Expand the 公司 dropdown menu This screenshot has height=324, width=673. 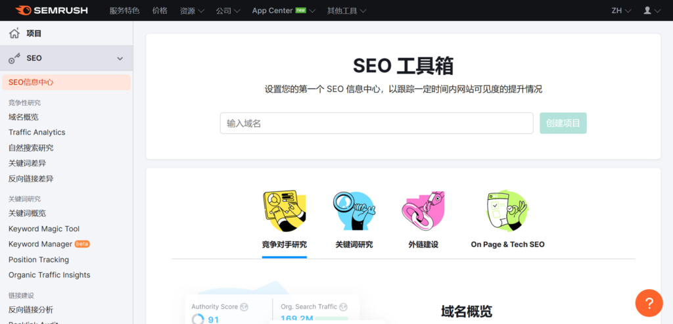pyautogui.click(x=228, y=11)
